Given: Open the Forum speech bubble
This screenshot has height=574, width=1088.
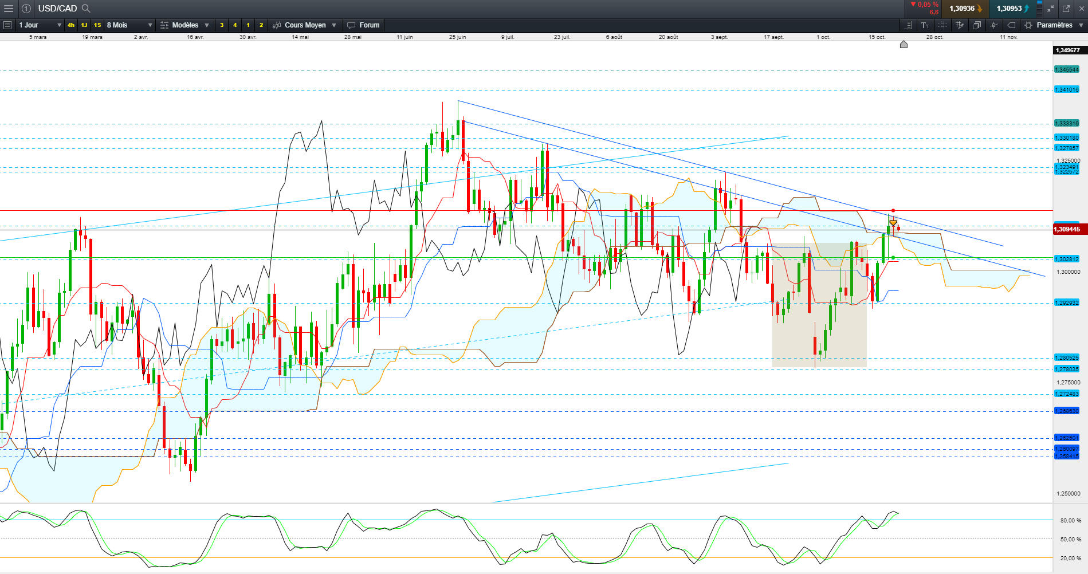Looking at the screenshot, I should pyautogui.click(x=363, y=25).
